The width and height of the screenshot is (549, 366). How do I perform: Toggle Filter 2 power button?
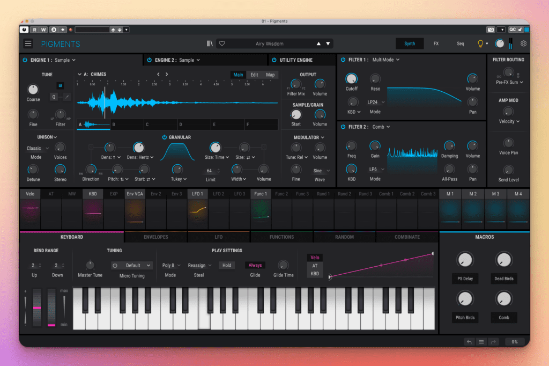[343, 127]
